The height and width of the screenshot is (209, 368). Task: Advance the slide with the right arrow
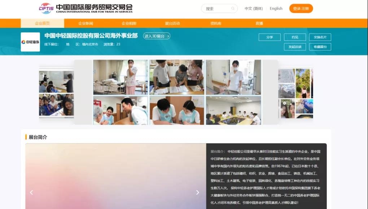(x=197, y=192)
